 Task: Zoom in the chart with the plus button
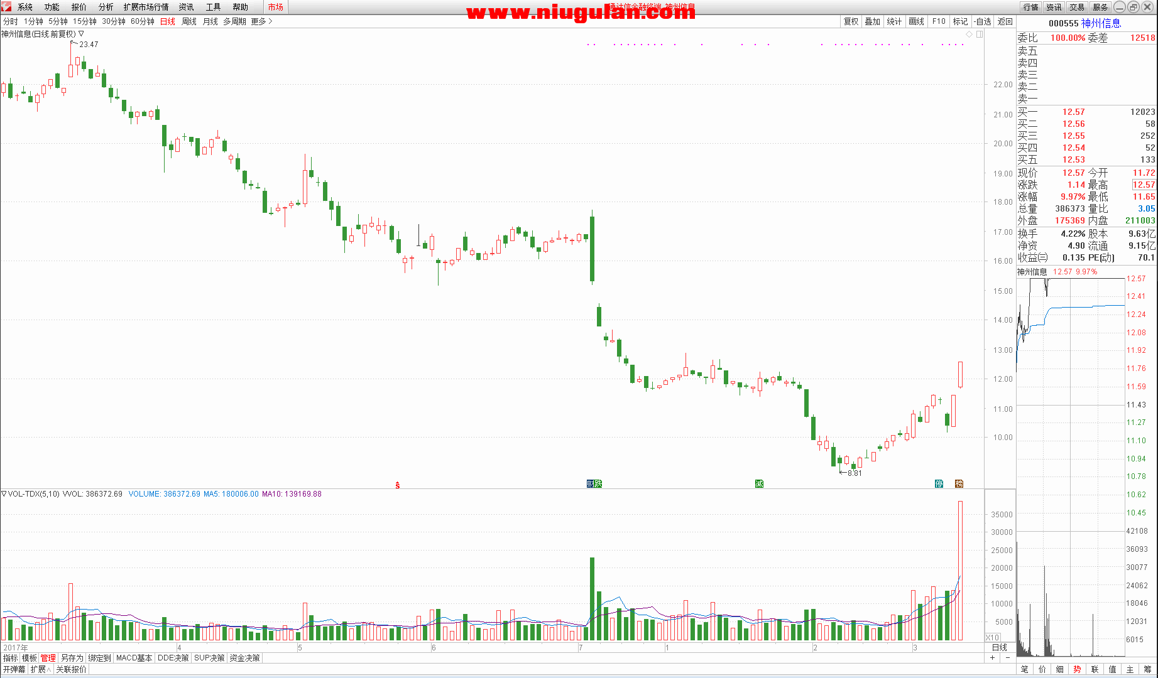coord(993,658)
